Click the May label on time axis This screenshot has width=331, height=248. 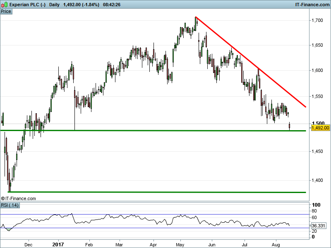click(x=180, y=245)
